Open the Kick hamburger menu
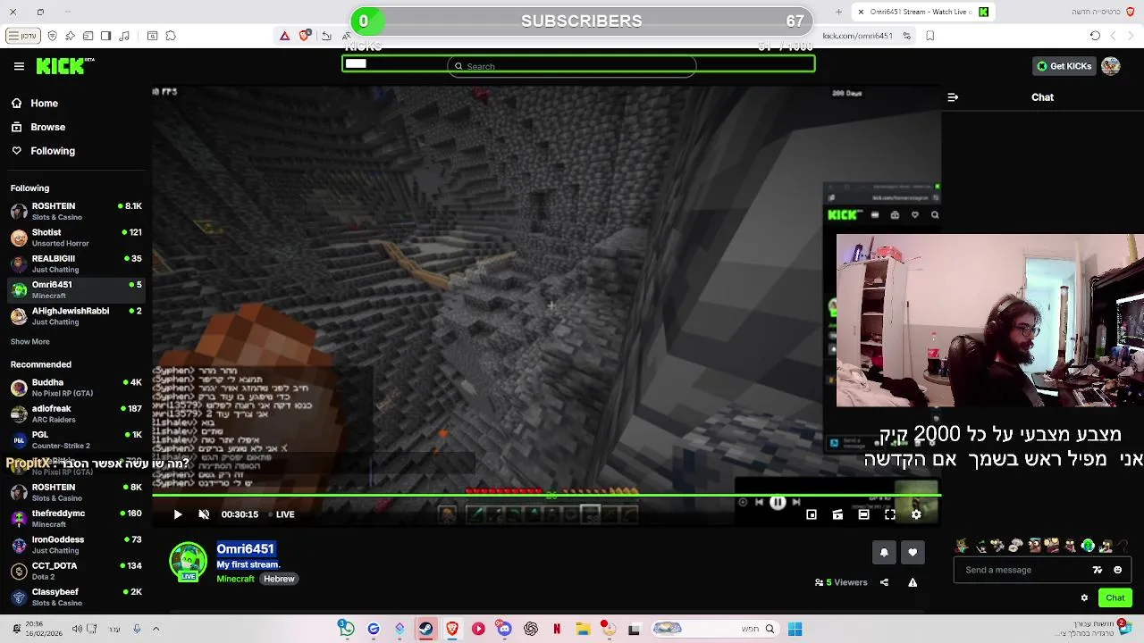Image resolution: width=1144 pixels, height=643 pixels. 19,66
